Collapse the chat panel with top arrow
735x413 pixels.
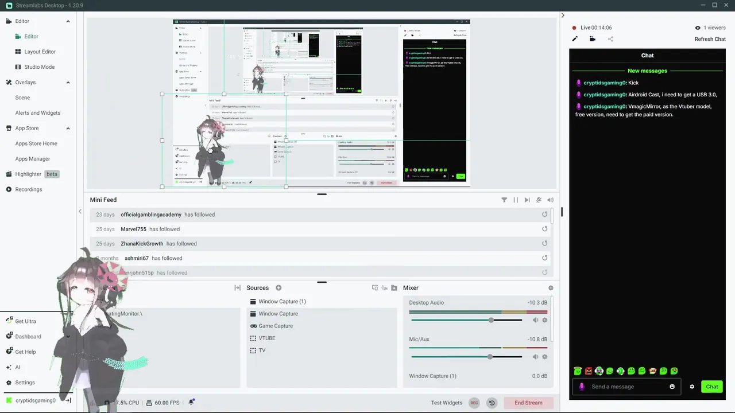pyautogui.click(x=563, y=15)
